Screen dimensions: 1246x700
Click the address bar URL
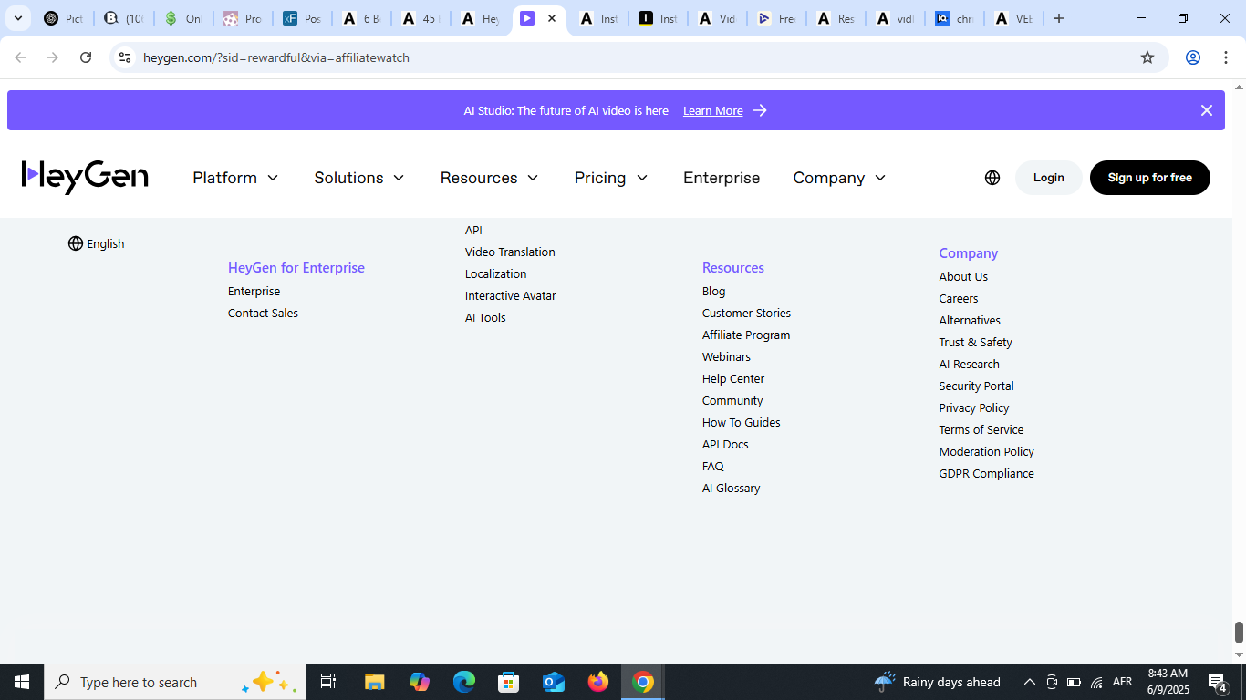point(276,57)
